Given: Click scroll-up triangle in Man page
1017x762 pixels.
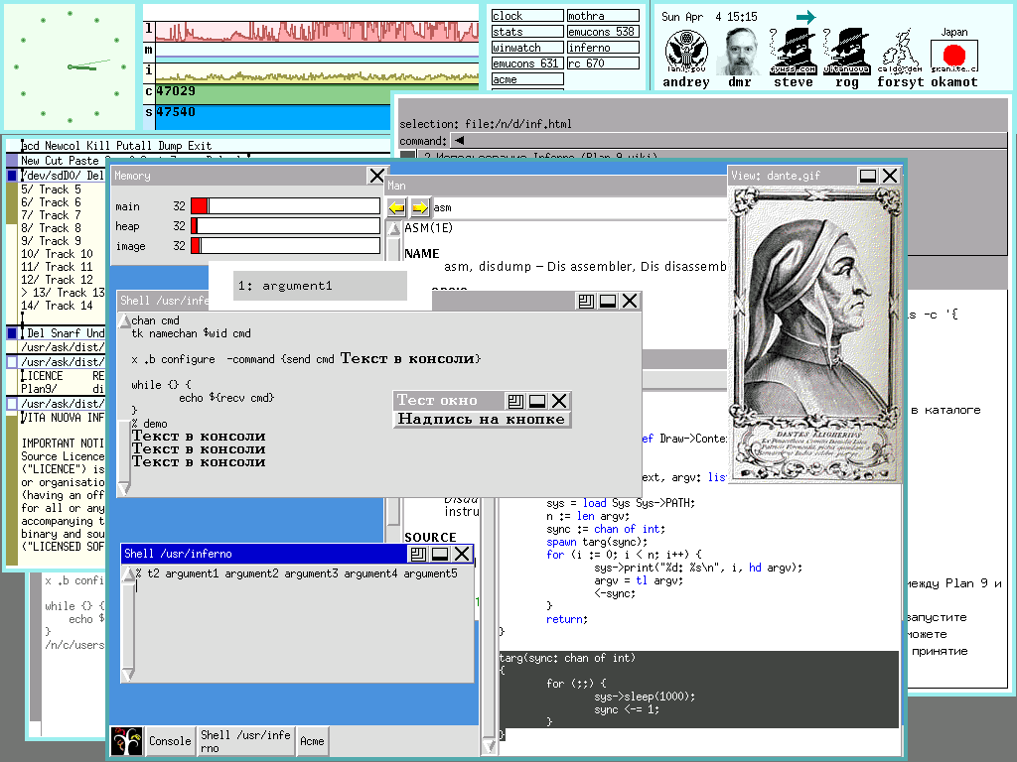Looking at the screenshot, I should (x=392, y=229).
